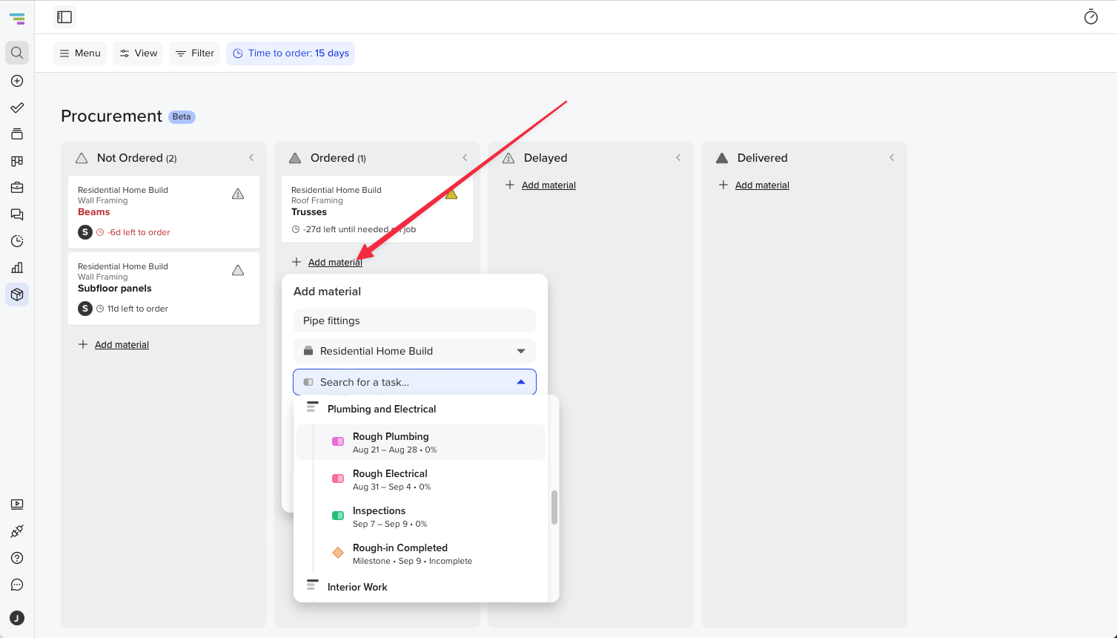
Task: Select the Rough Plumbing task
Action: click(x=421, y=442)
